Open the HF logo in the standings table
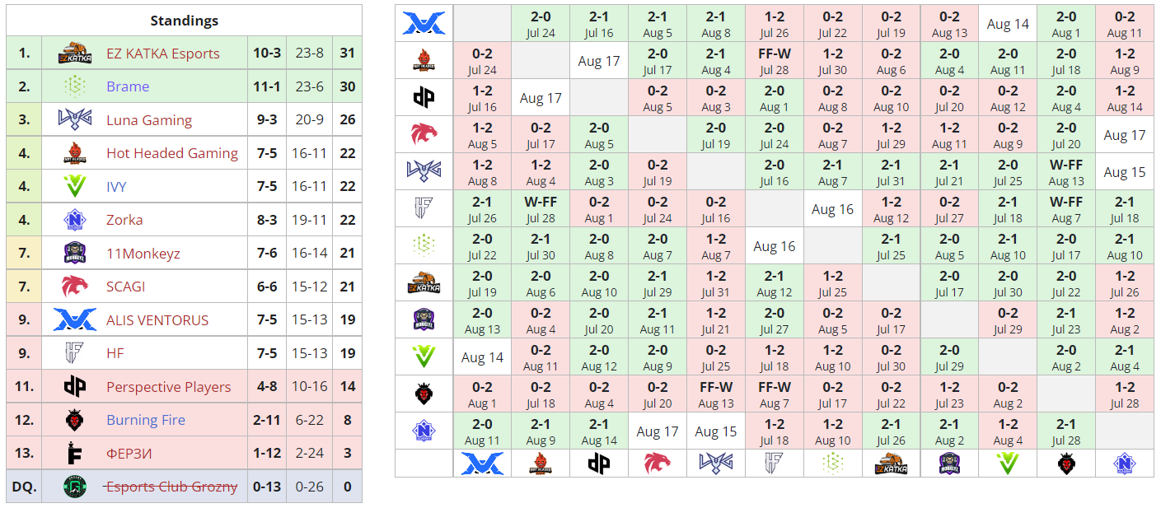Image resolution: width=1161 pixels, height=508 pixels. point(75,353)
